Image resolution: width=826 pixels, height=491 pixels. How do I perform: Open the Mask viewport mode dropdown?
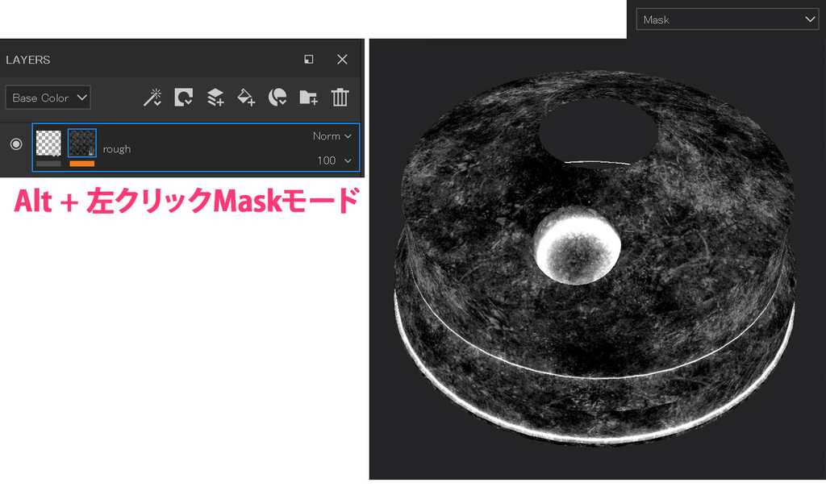click(727, 19)
